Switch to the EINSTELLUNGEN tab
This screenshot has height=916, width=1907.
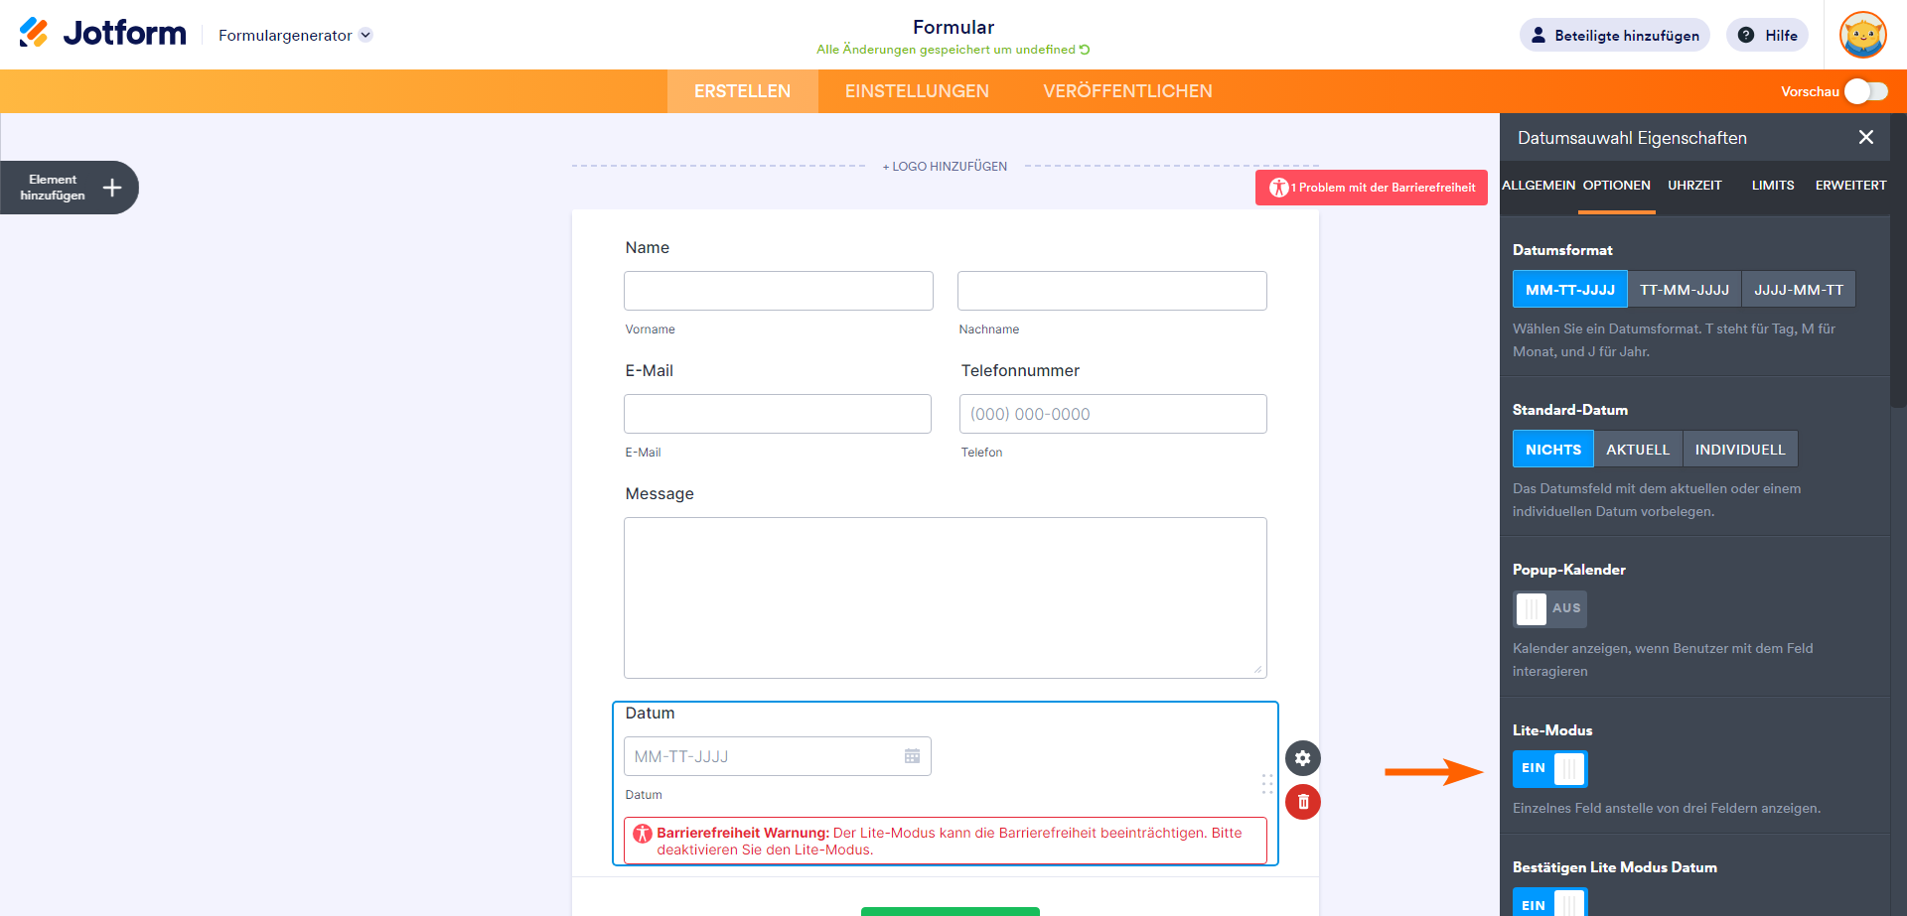pos(917,91)
